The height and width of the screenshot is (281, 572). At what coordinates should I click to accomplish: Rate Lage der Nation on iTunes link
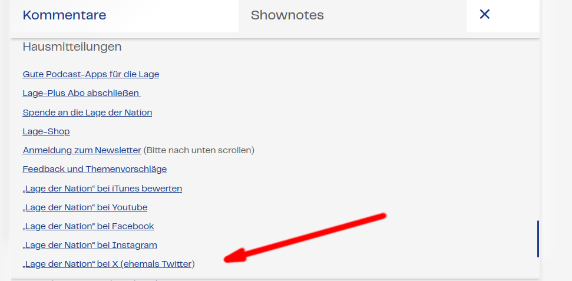[103, 189]
